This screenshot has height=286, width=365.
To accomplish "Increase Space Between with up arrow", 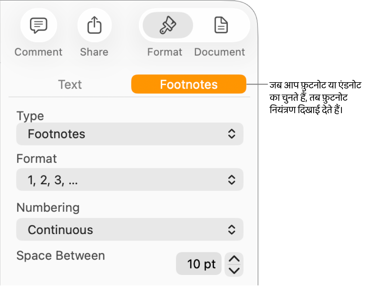I will [x=234, y=259].
